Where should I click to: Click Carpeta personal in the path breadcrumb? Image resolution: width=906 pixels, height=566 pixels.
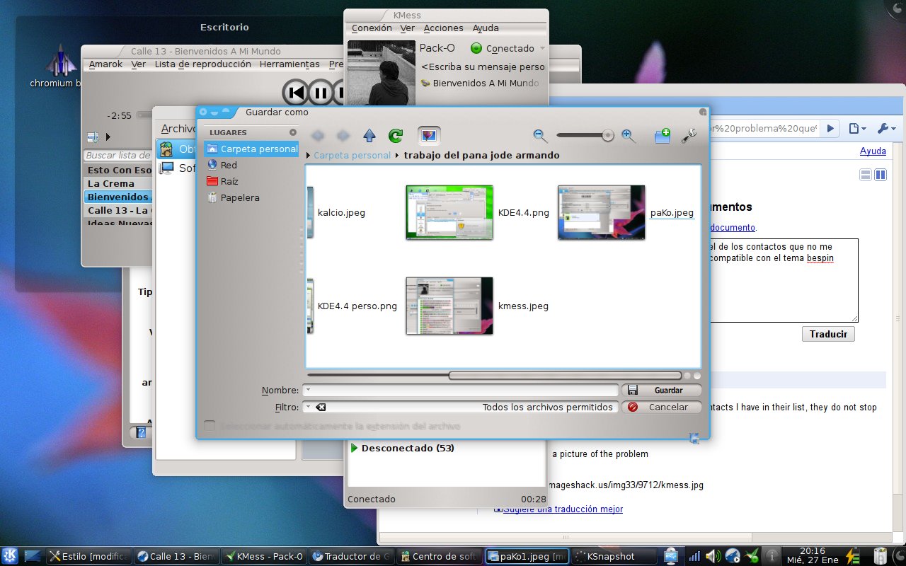[x=352, y=155]
